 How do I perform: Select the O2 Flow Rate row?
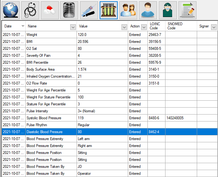click(x=110, y=83)
